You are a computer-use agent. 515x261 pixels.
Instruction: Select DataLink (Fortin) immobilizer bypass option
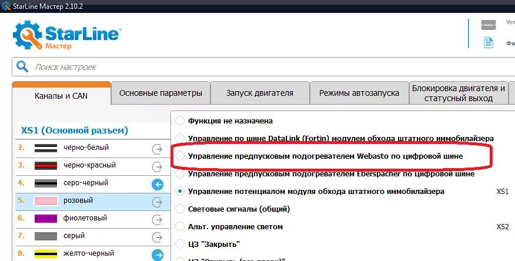tap(180, 138)
